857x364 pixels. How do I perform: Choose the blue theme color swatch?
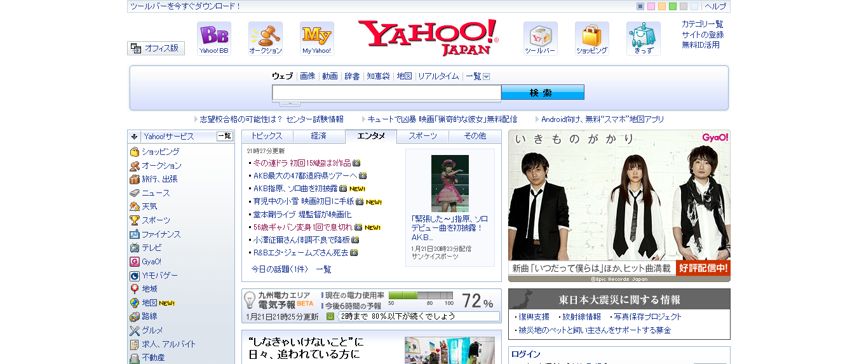640,6
